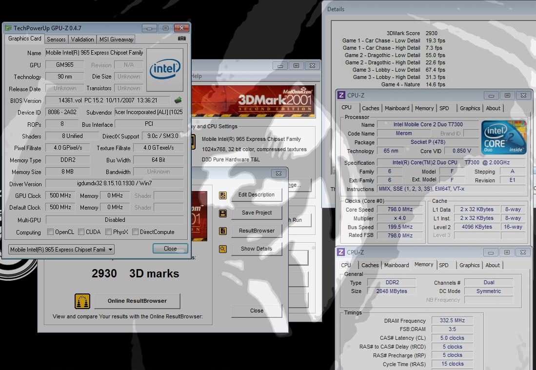Open Mainboard tab in lower CPU-Z window

pos(397,265)
